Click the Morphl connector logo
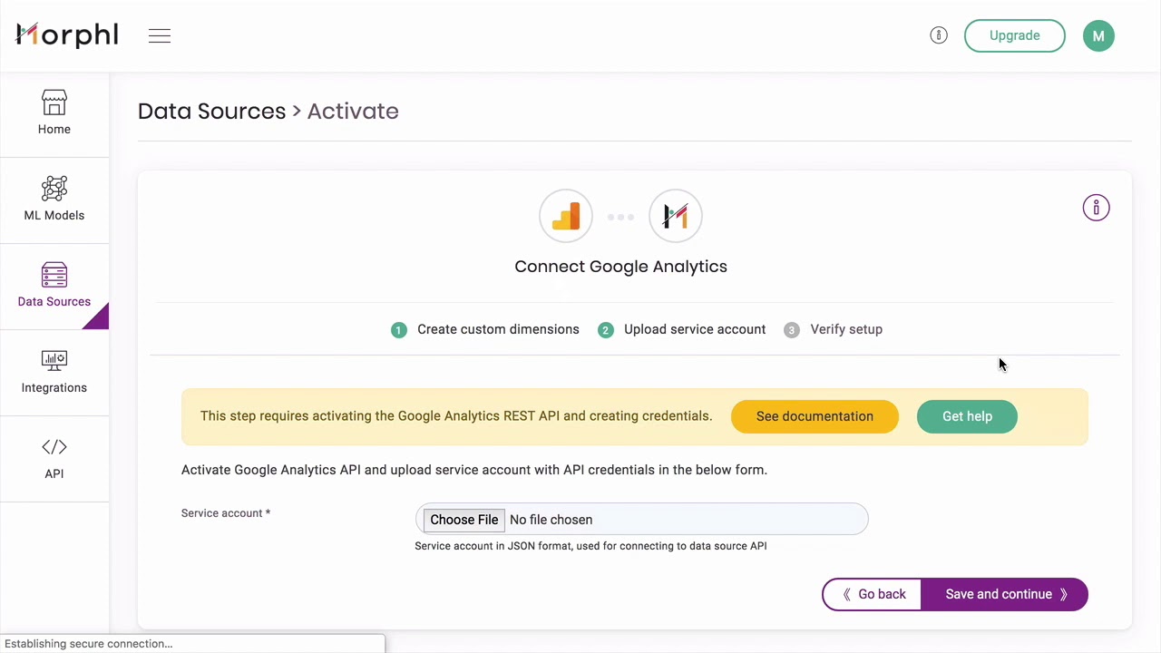The height and width of the screenshot is (653, 1161). (x=676, y=217)
